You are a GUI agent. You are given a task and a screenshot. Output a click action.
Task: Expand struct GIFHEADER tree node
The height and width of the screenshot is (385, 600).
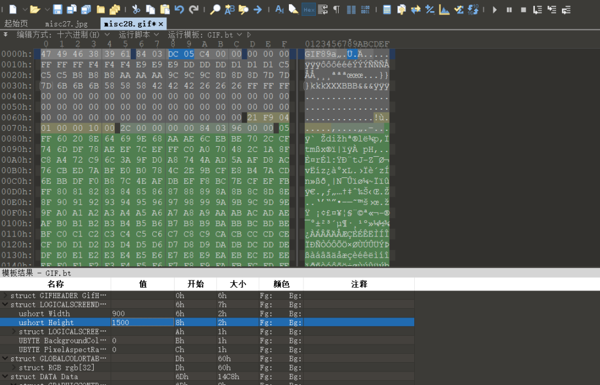click(6, 296)
